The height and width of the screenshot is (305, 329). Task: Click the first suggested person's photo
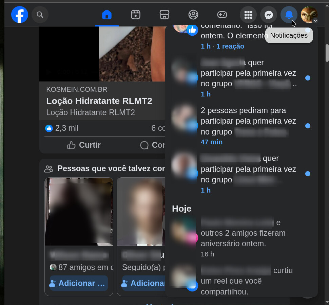click(x=79, y=211)
